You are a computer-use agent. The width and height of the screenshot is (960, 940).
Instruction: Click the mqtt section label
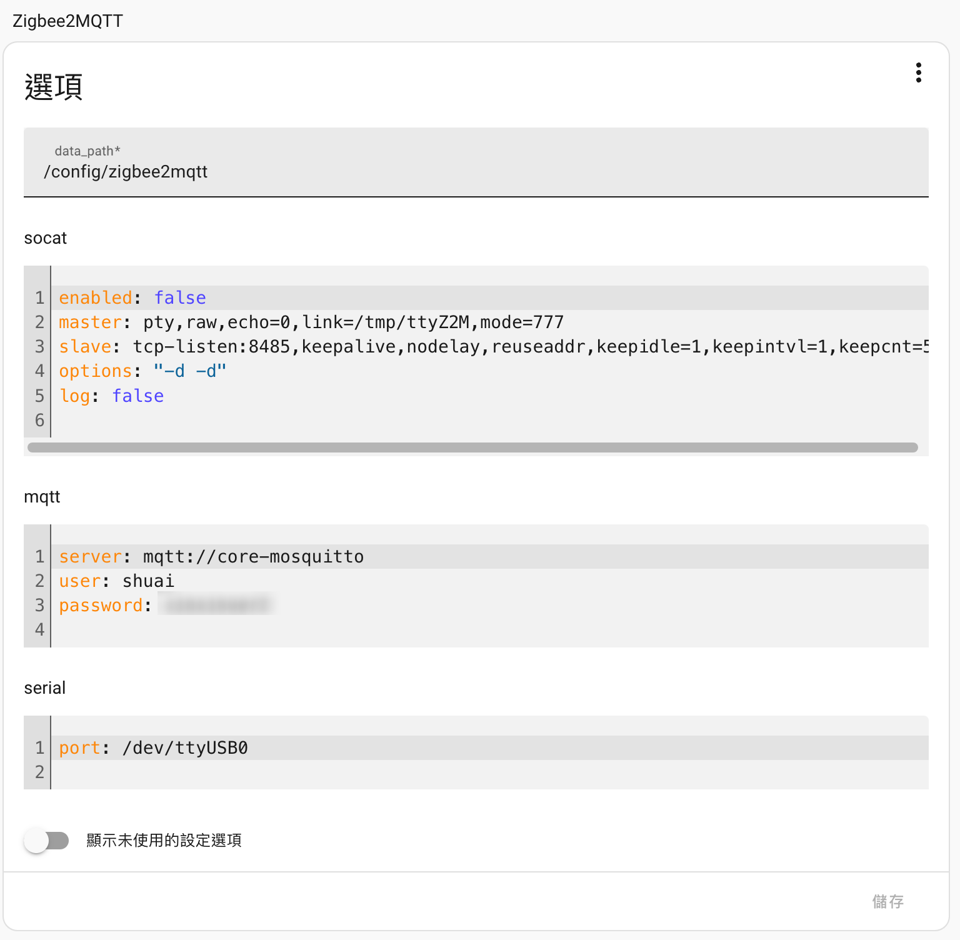coord(42,497)
